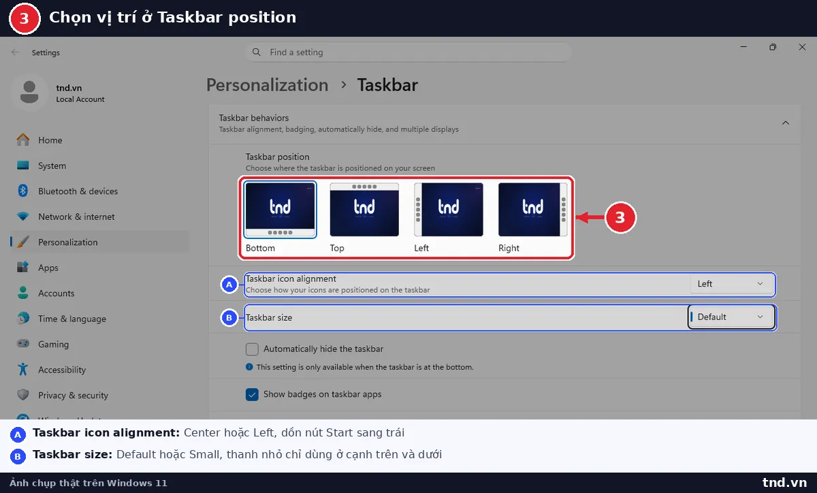Screen dimensions: 817x493
Task: Open the Taskbar size dropdown
Action: [731, 317]
